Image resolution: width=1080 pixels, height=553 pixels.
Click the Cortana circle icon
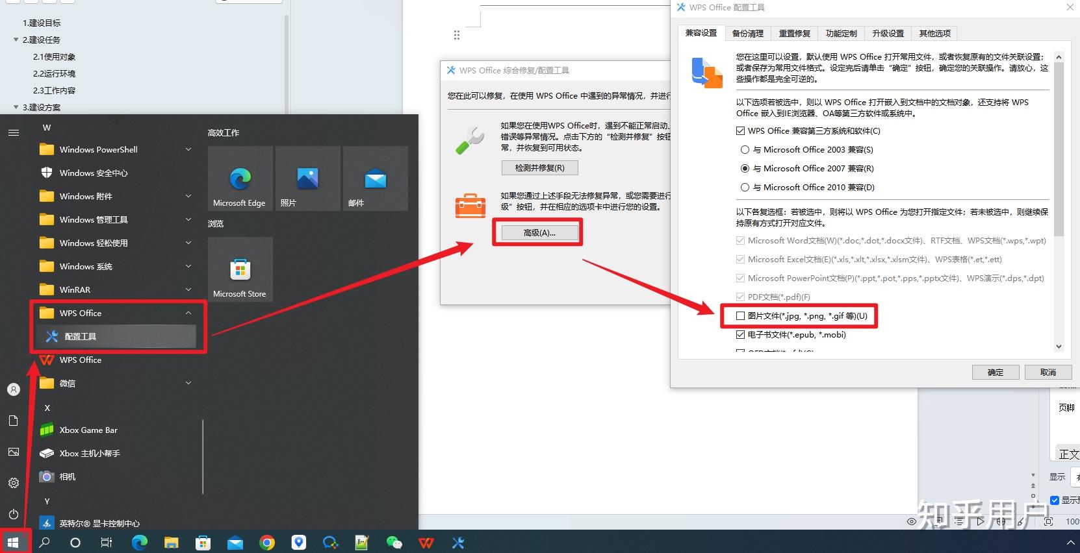tap(75, 542)
